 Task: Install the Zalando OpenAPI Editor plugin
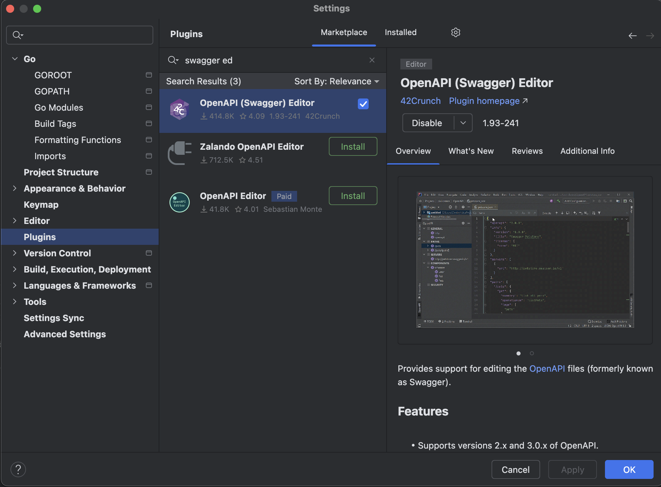pyautogui.click(x=352, y=147)
